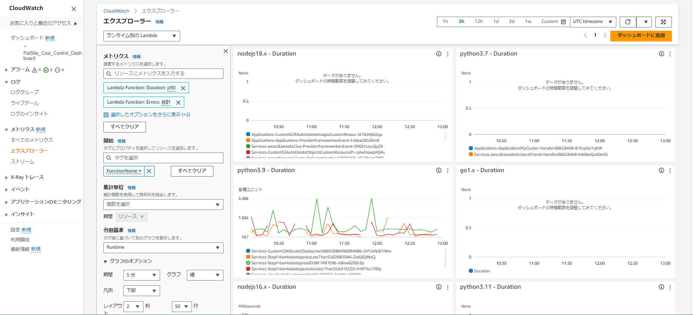Remove the Lambda Function Errors metric chip

click(178, 103)
